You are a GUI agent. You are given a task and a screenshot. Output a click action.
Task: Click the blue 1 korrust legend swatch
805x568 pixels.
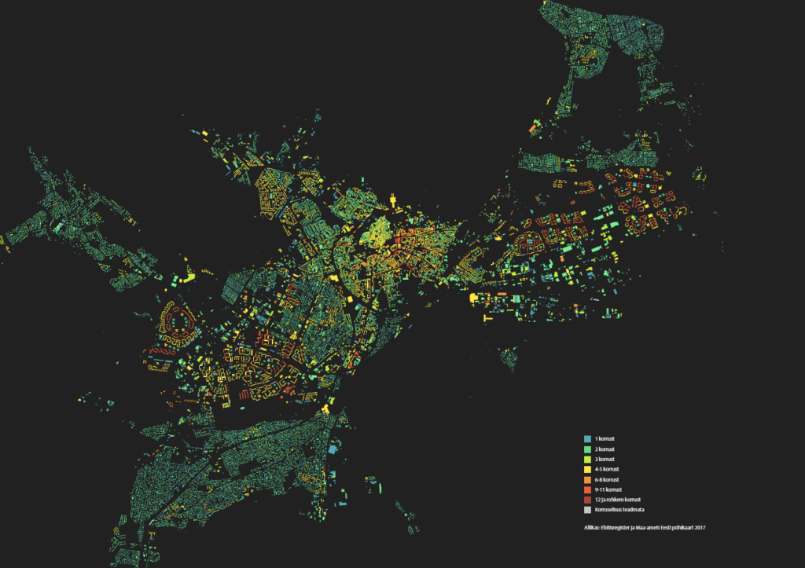(587, 438)
